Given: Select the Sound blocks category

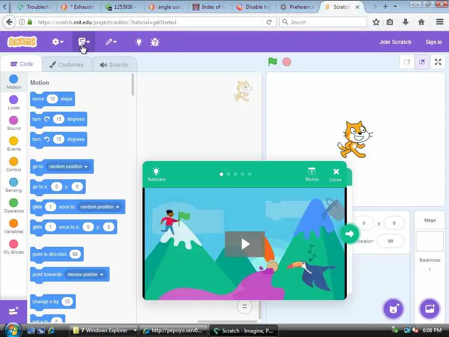Looking at the screenshot, I should pyautogui.click(x=14, y=123).
